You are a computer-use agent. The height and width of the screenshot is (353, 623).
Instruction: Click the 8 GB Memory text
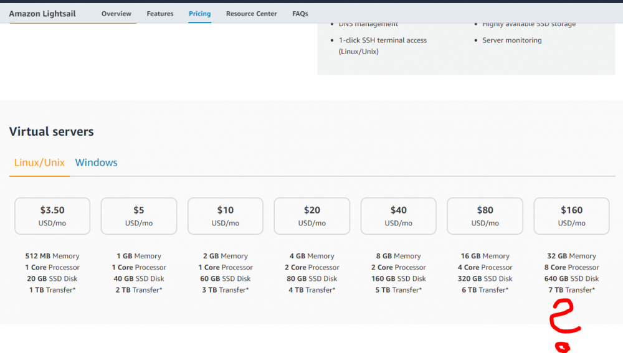pos(399,256)
